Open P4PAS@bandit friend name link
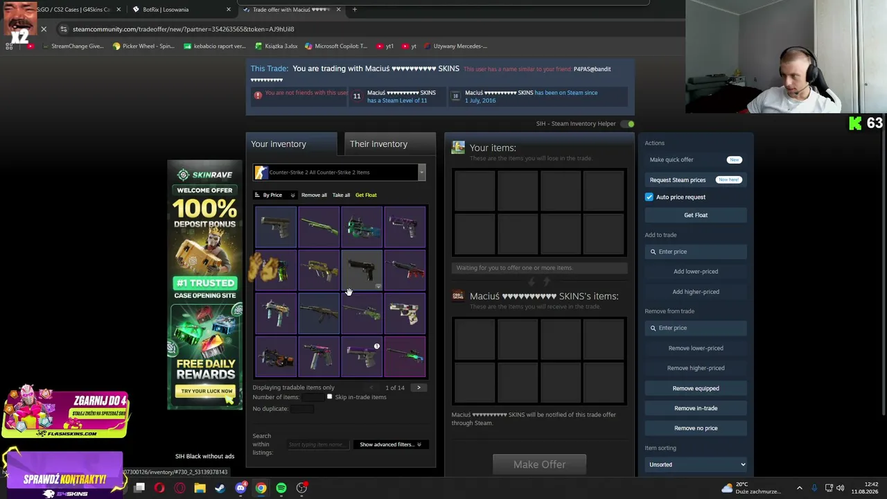 (x=592, y=69)
